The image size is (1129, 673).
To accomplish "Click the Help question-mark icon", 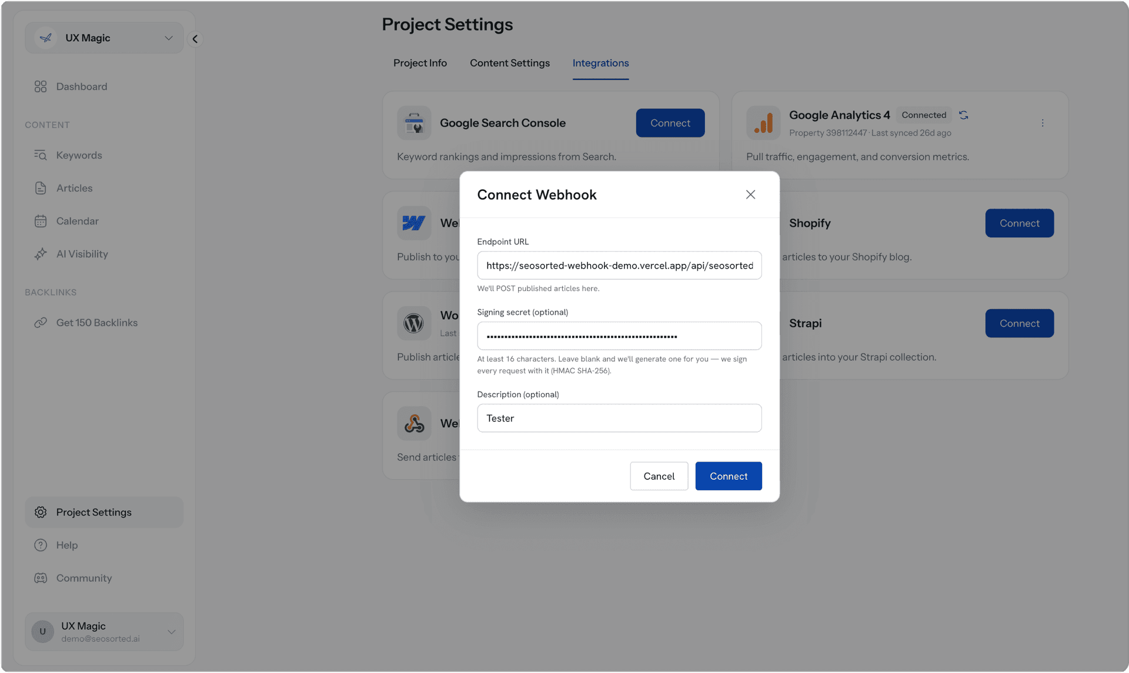I will 41,545.
